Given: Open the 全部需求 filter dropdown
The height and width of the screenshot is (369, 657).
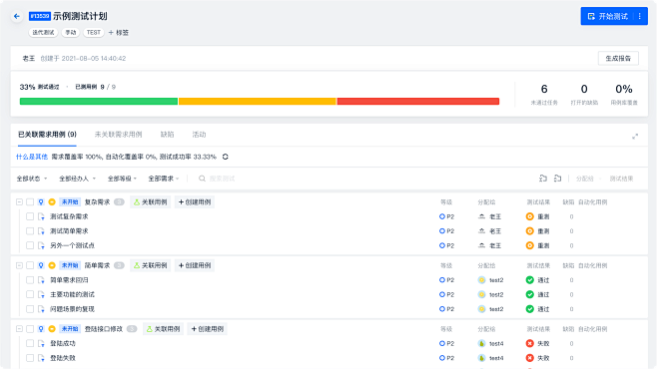Looking at the screenshot, I should pos(164,179).
